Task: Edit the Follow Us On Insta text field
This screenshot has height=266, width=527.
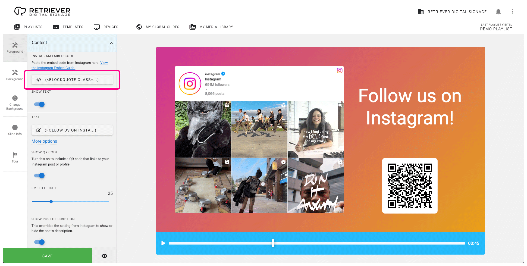Action: [x=72, y=130]
